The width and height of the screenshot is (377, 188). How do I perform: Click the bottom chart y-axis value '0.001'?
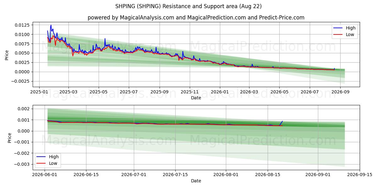24,120
